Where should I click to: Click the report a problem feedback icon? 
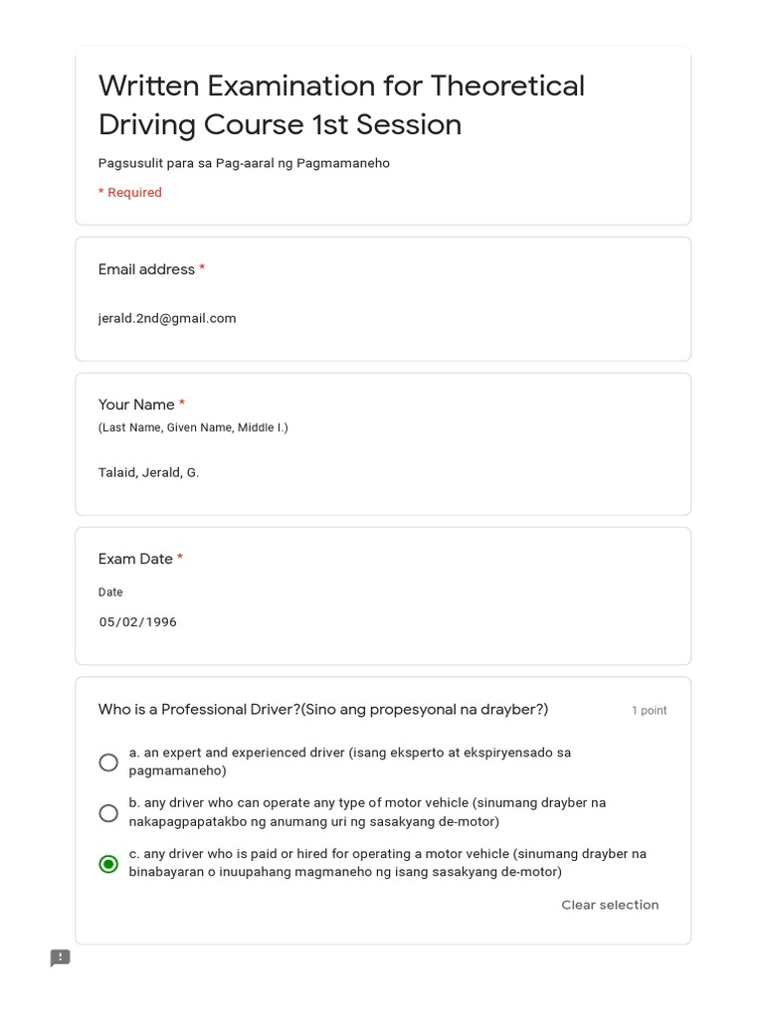tap(61, 958)
